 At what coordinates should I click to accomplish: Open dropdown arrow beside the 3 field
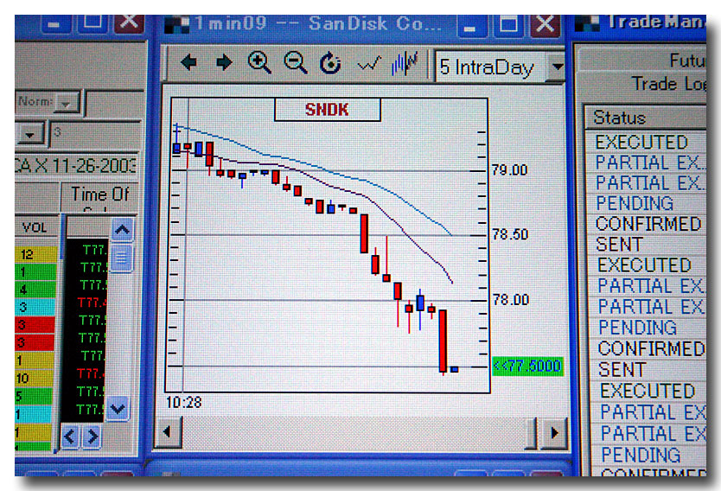31,135
